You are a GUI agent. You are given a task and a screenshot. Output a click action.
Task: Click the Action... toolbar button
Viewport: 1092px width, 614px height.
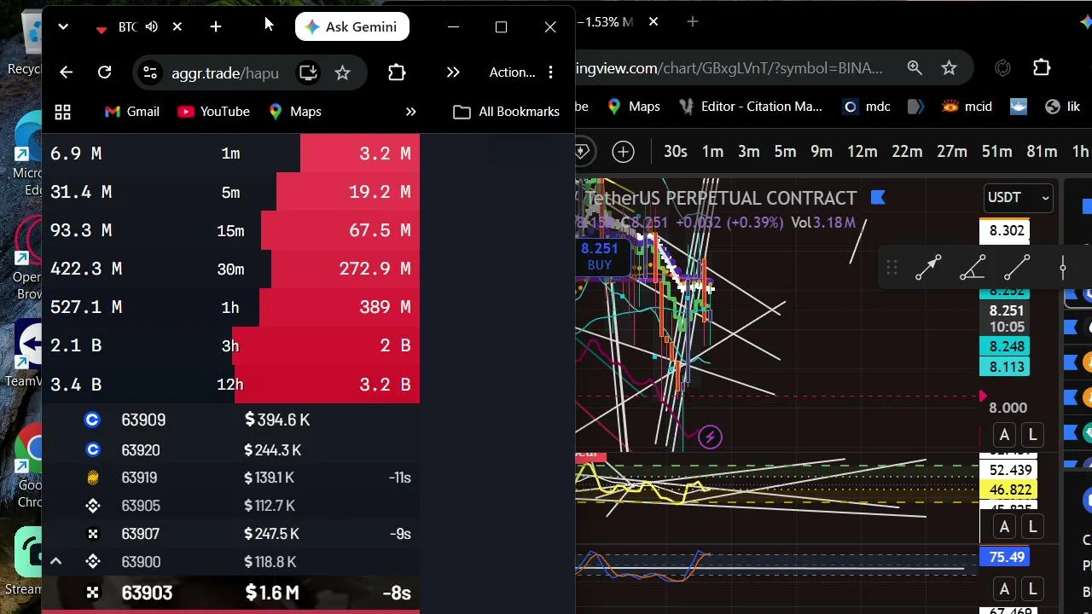pyautogui.click(x=512, y=72)
